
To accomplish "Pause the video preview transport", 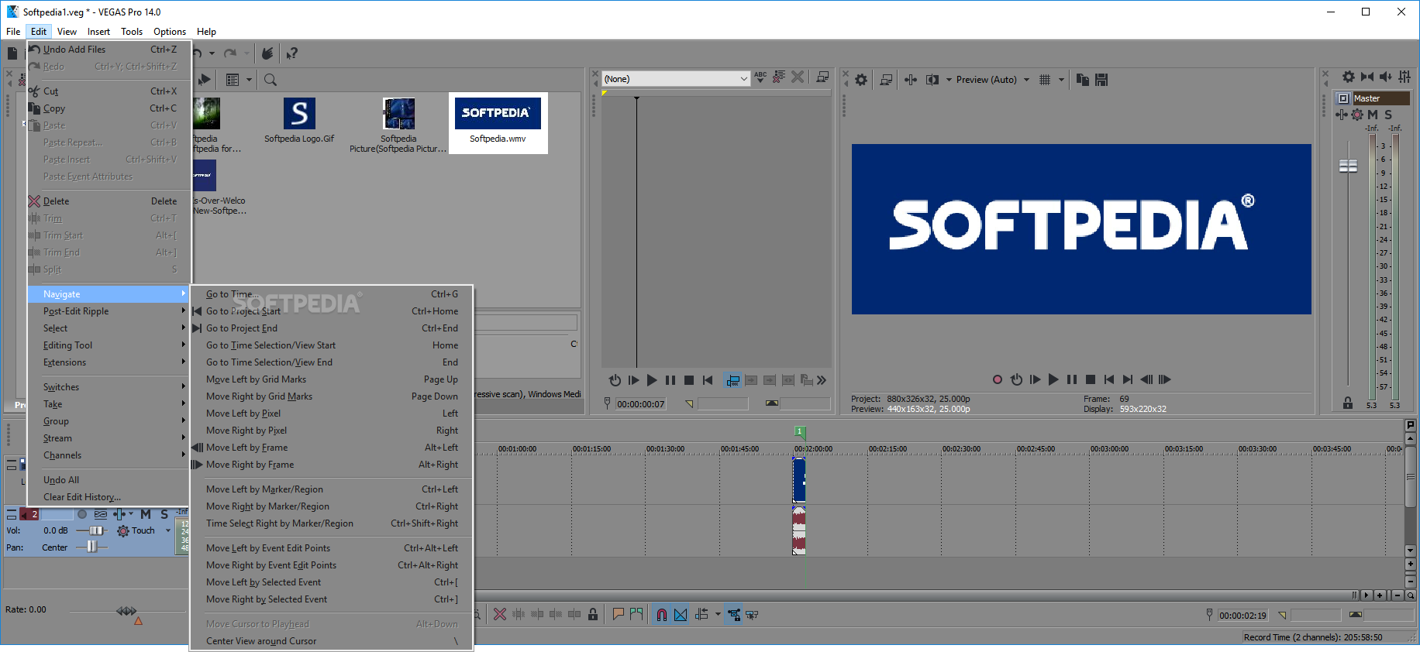I will (x=1072, y=379).
